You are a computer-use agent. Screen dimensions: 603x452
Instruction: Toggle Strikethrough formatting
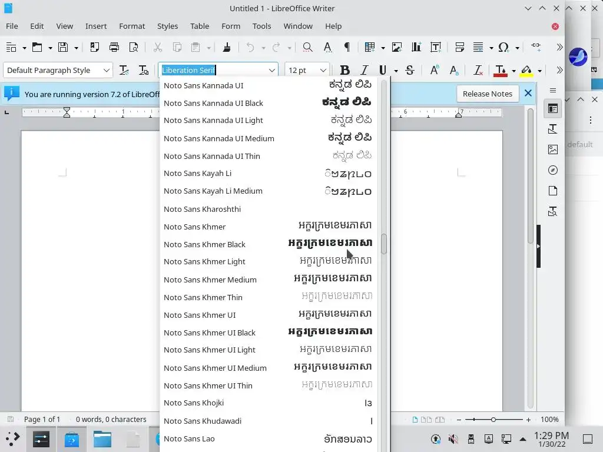[x=410, y=70]
